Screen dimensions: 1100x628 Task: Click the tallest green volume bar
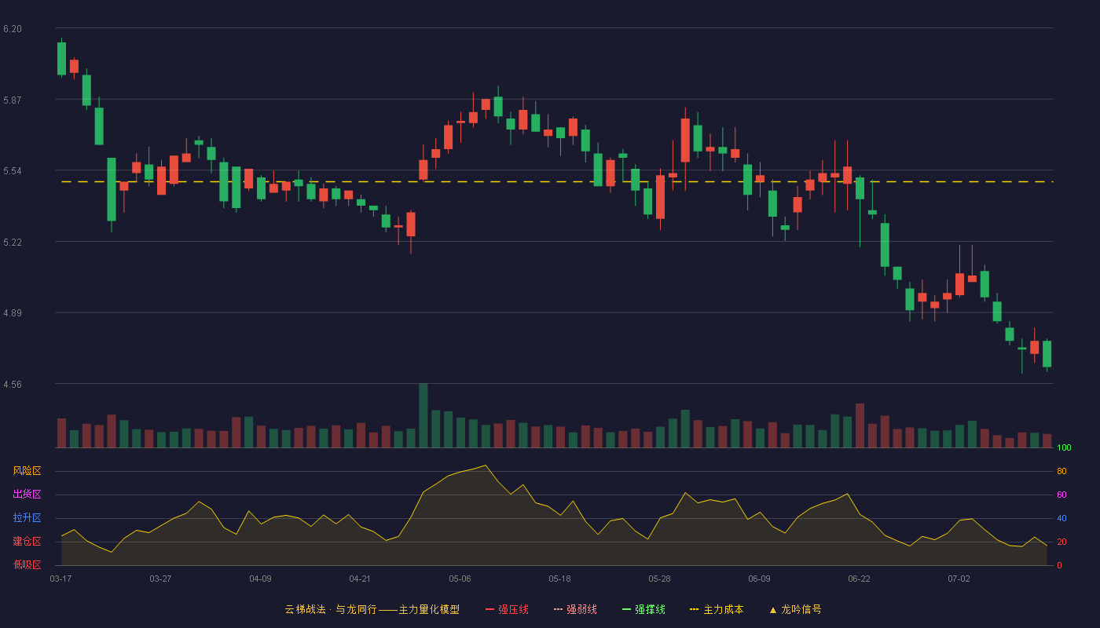[x=423, y=415]
